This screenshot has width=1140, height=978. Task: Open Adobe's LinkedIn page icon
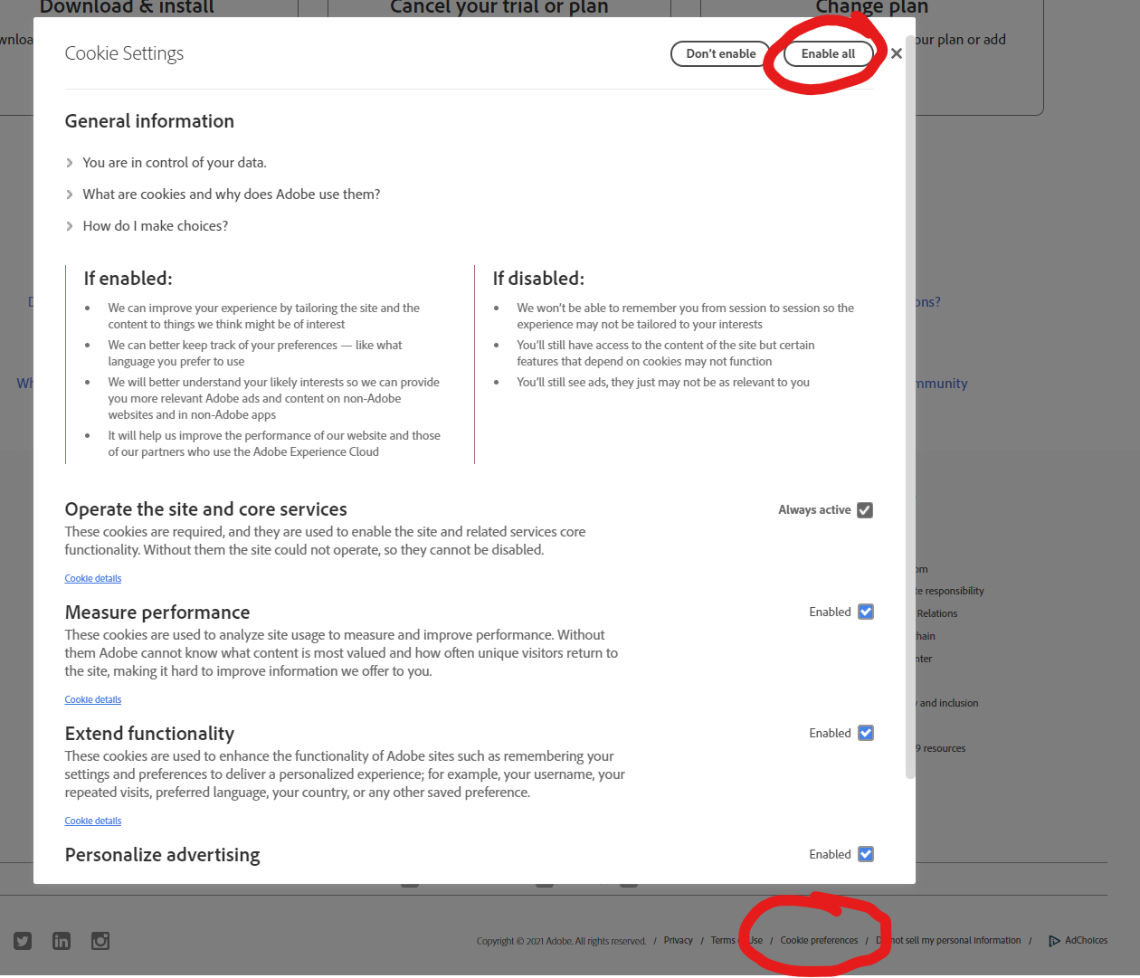61,941
